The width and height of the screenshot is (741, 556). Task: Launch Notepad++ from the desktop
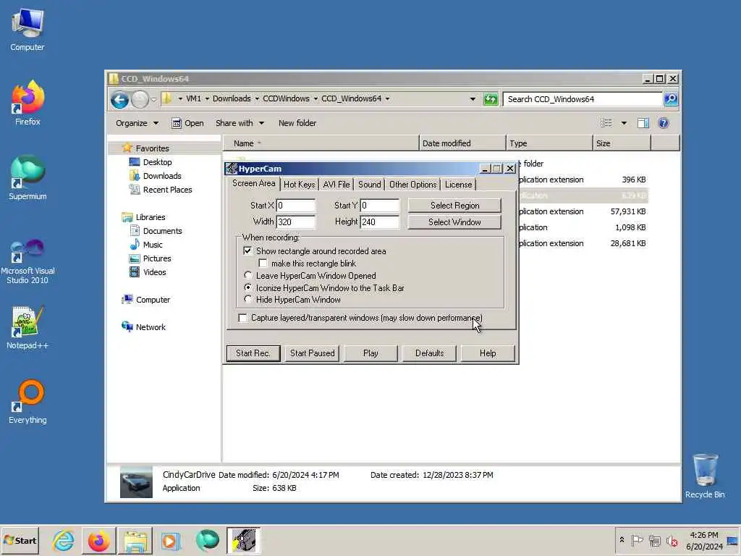coord(27,327)
